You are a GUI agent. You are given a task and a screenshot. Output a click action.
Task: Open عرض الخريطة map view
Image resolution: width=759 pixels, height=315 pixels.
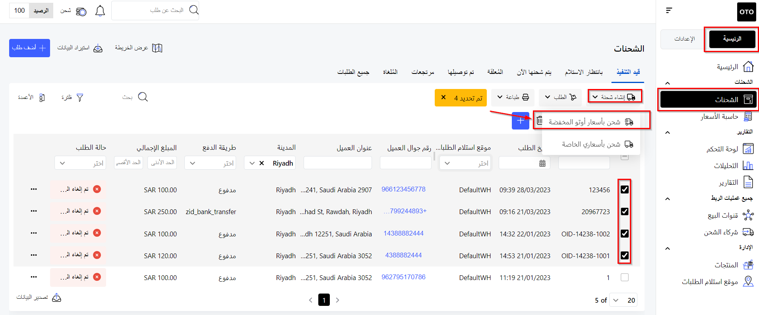(x=139, y=48)
